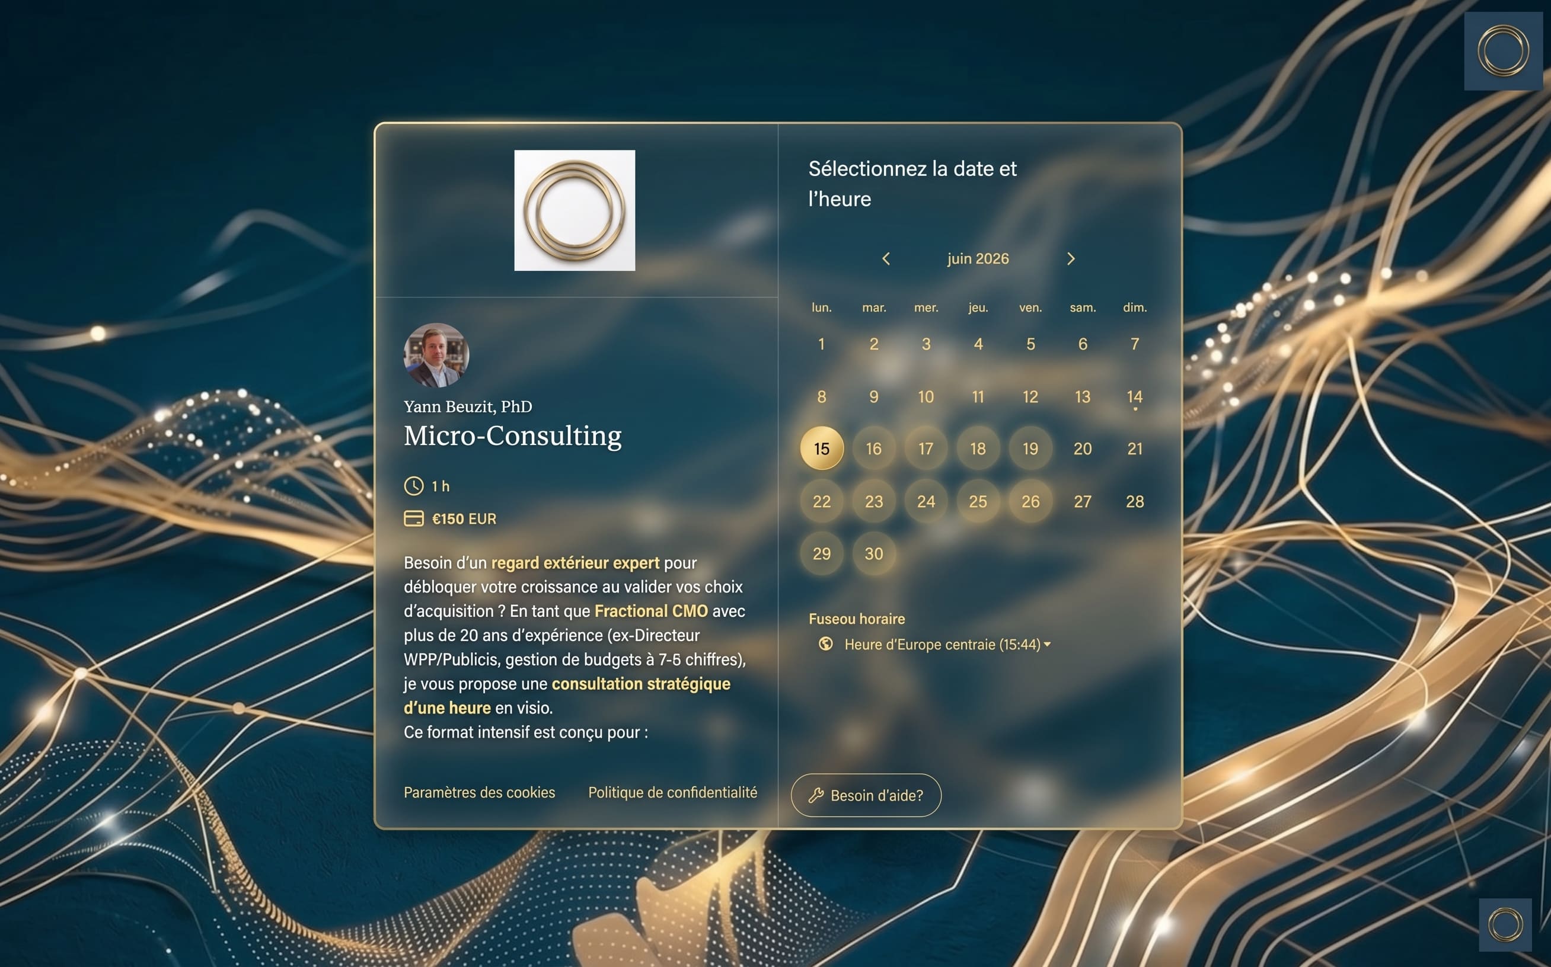
Task: Pick June 22 on the calendar
Action: [x=822, y=501]
